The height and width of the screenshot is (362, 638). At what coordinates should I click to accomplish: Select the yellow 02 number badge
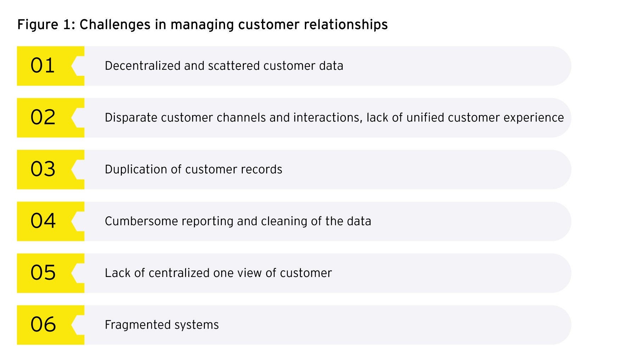coord(43,118)
